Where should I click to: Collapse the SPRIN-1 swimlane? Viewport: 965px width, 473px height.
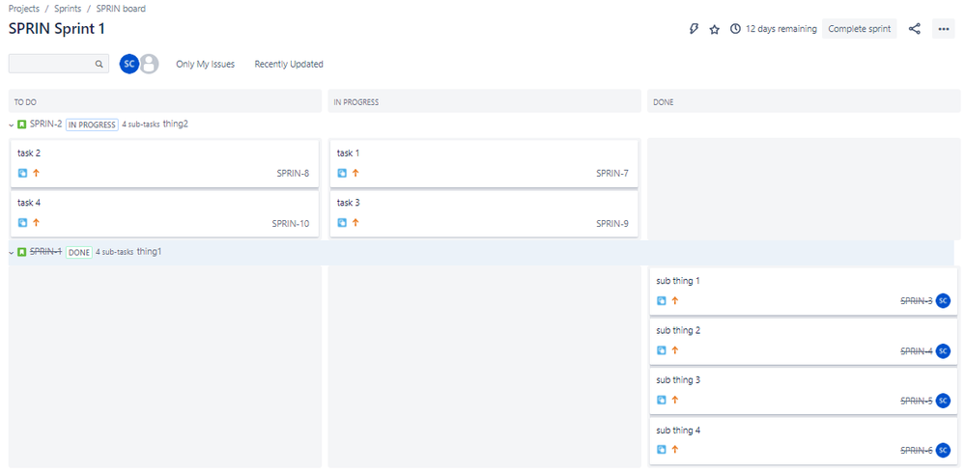[x=11, y=252]
